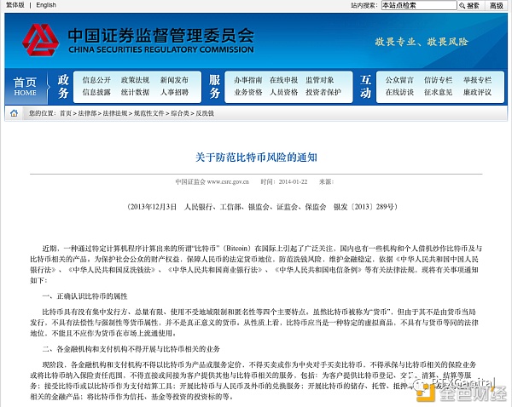Open 在线申报 under 服务
Viewport: 512px width, 407px height.
(x=284, y=80)
